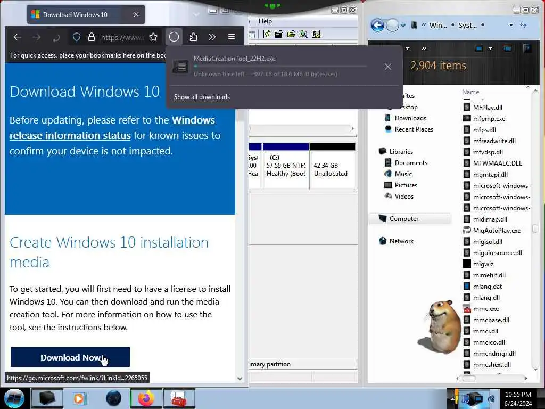Click the Properties toolbar icon in Disk Management
The image size is (545, 409).
pos(279,34)
